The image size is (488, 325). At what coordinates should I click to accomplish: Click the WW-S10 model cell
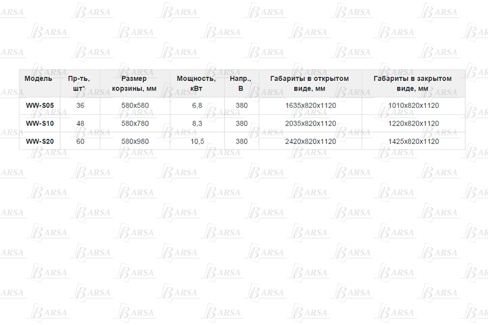coord(40,123)
